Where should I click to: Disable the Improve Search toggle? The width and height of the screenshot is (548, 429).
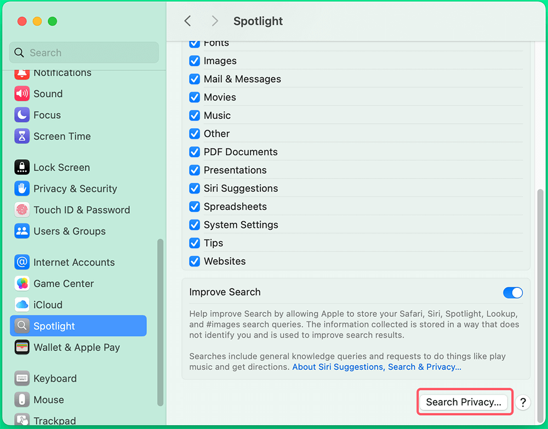513,293
